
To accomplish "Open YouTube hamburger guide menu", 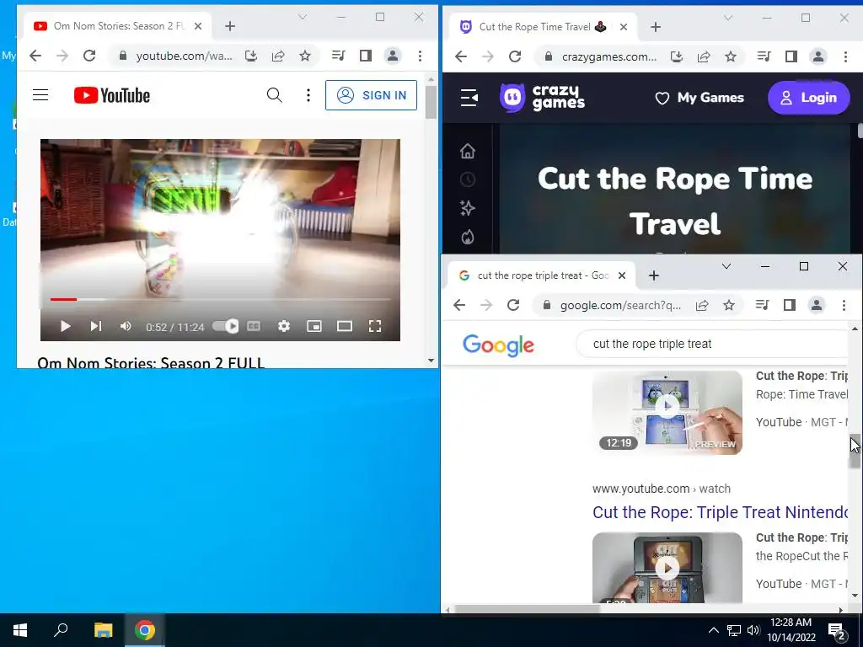I will tap(40, 95).
